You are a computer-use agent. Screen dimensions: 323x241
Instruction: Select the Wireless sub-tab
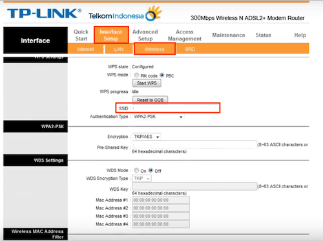[154, 49]
